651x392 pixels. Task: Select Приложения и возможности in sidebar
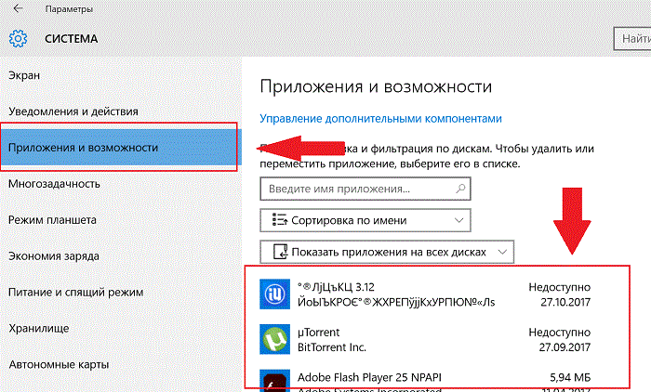point(121,148)
